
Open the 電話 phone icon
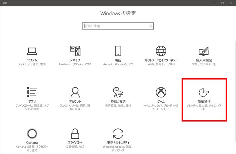tap(118, 51)
